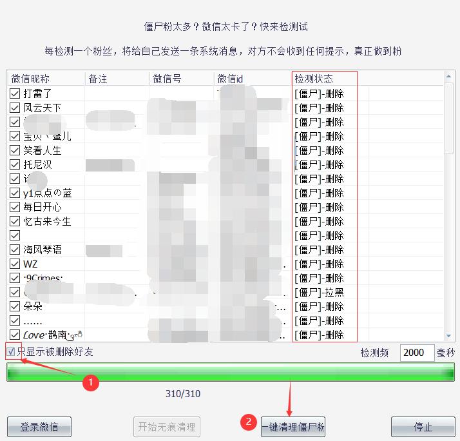
Task: Select the 忆古来今生 nickname cell
Action: (x=47, y=221)
